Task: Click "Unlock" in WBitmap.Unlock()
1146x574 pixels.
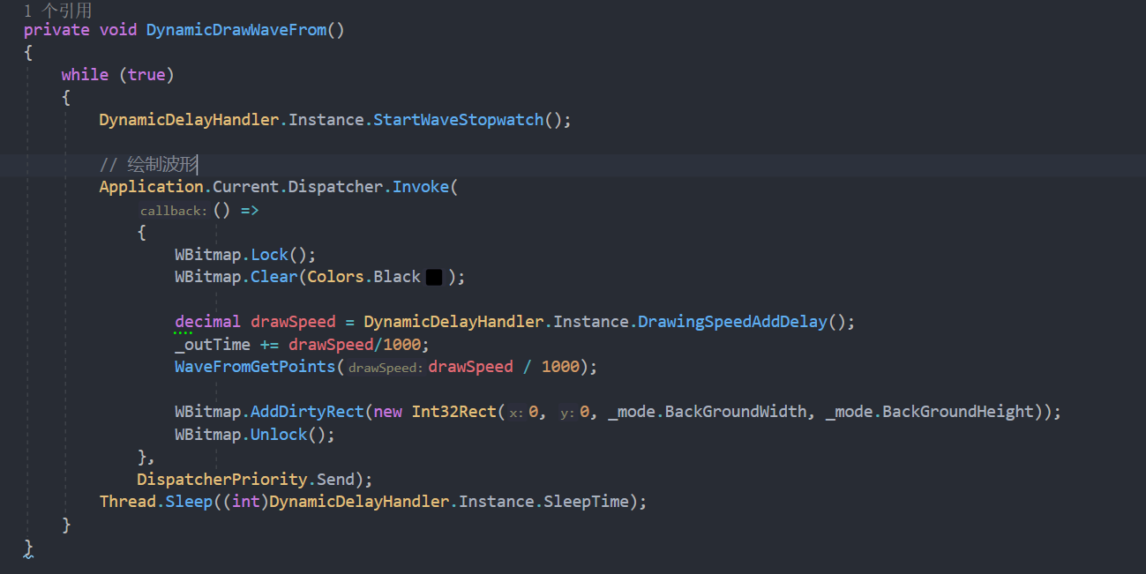Action: (279, 435)
